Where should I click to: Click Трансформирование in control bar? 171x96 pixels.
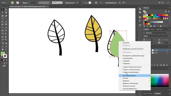pyautogui.click(x=111, y=3)
